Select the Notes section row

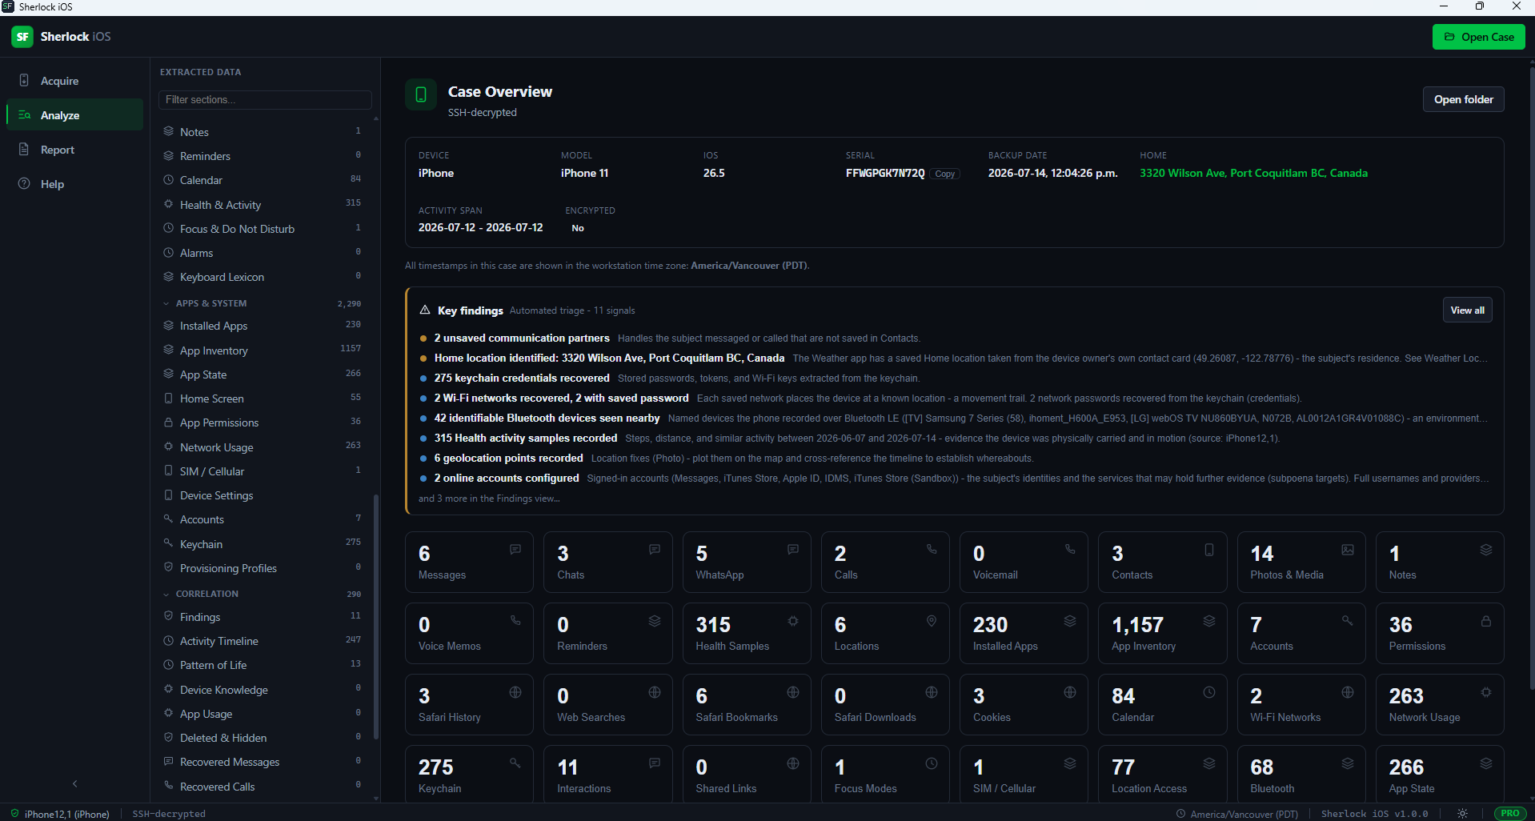coord(263,132)
